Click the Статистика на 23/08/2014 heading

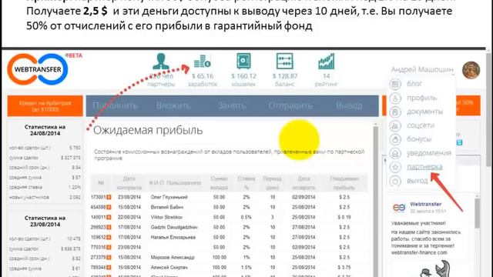pos(45,221)
